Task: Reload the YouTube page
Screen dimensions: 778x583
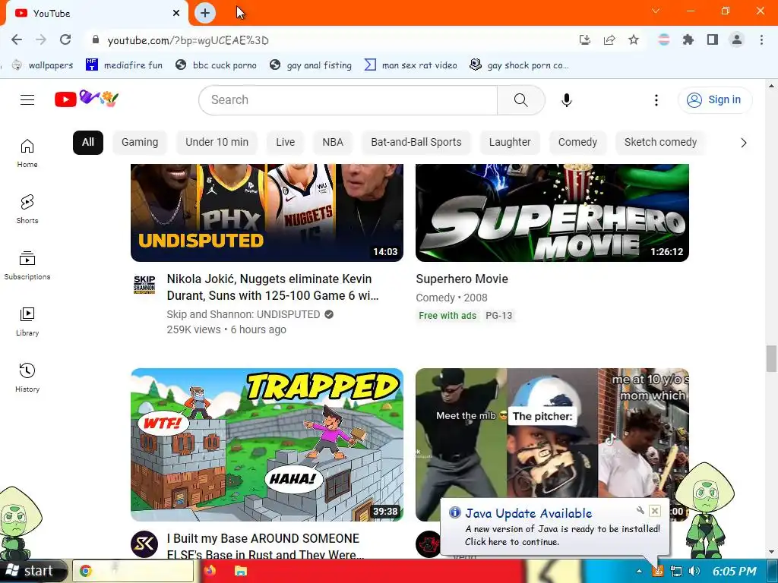Action: coord(65,39)
